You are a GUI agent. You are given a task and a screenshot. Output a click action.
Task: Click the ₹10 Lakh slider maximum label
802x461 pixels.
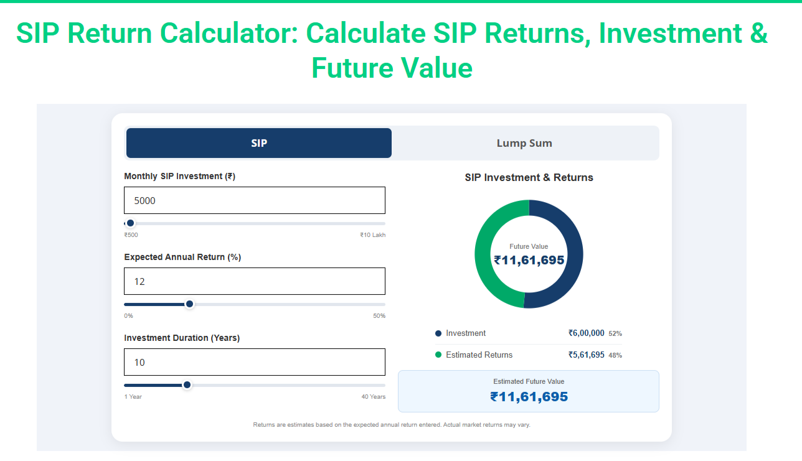tap(372, 235)
